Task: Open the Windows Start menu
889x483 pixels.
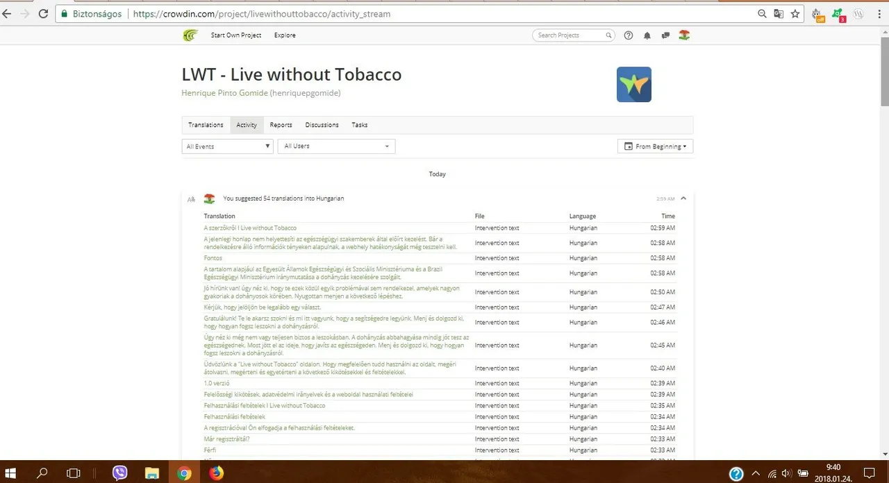Action: 11,473
